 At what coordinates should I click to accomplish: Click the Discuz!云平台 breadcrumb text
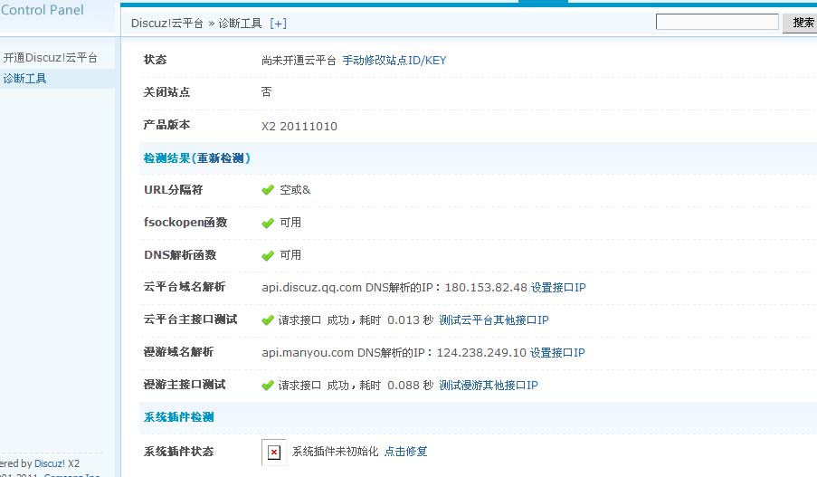(166, 24)
